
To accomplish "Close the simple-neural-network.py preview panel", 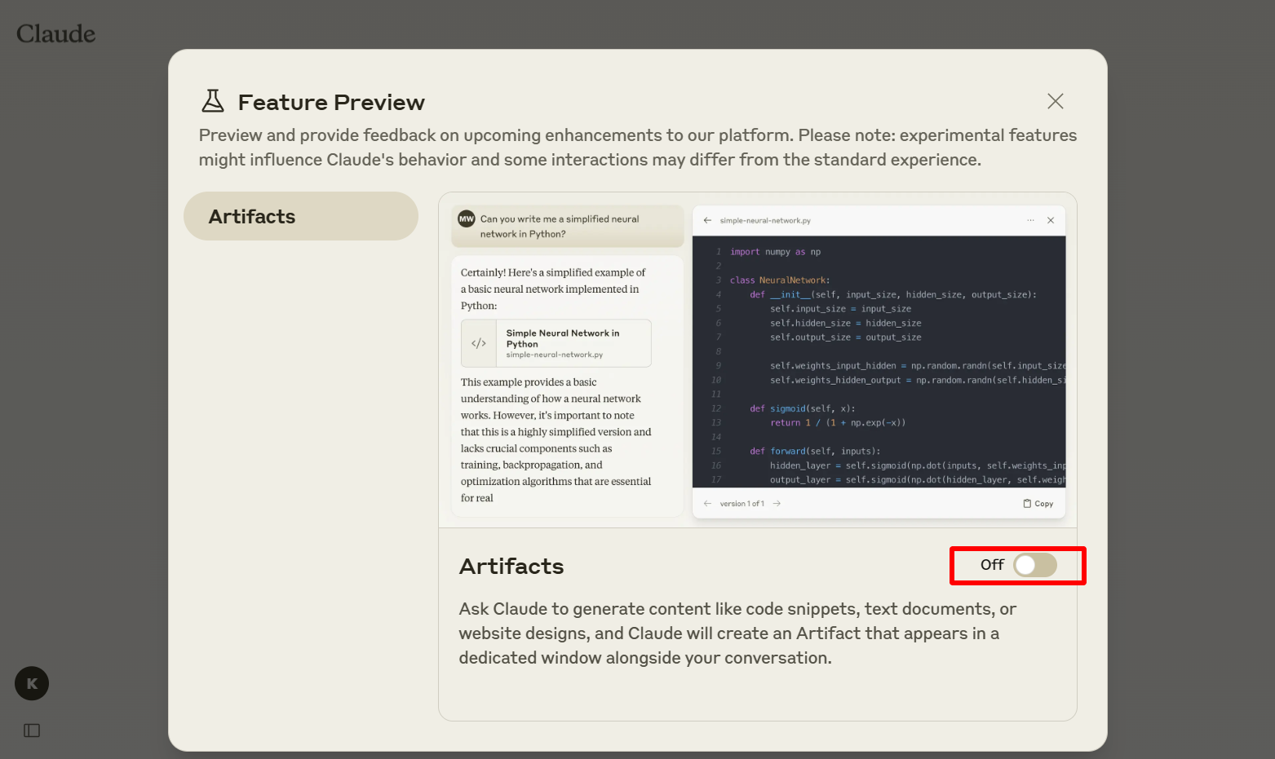I will point(1051,220).
